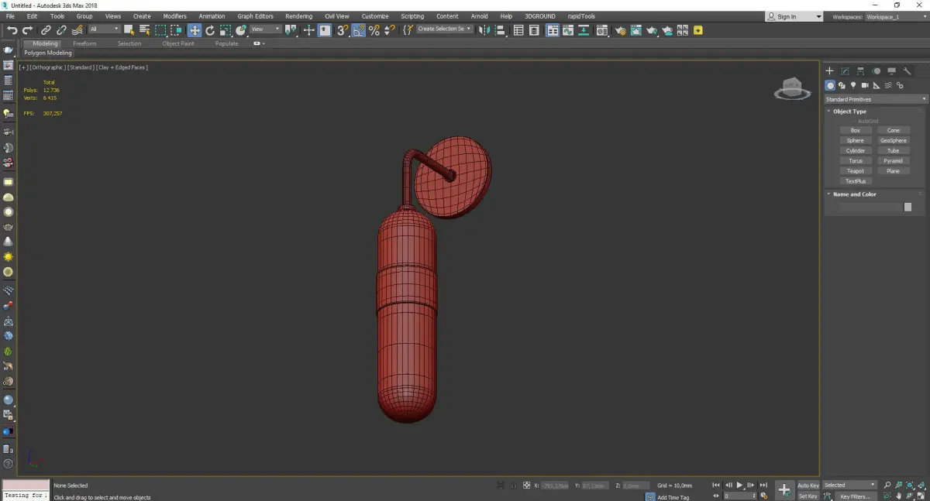Switch to the Object Paint ribbon tab

tap(178, 43)
